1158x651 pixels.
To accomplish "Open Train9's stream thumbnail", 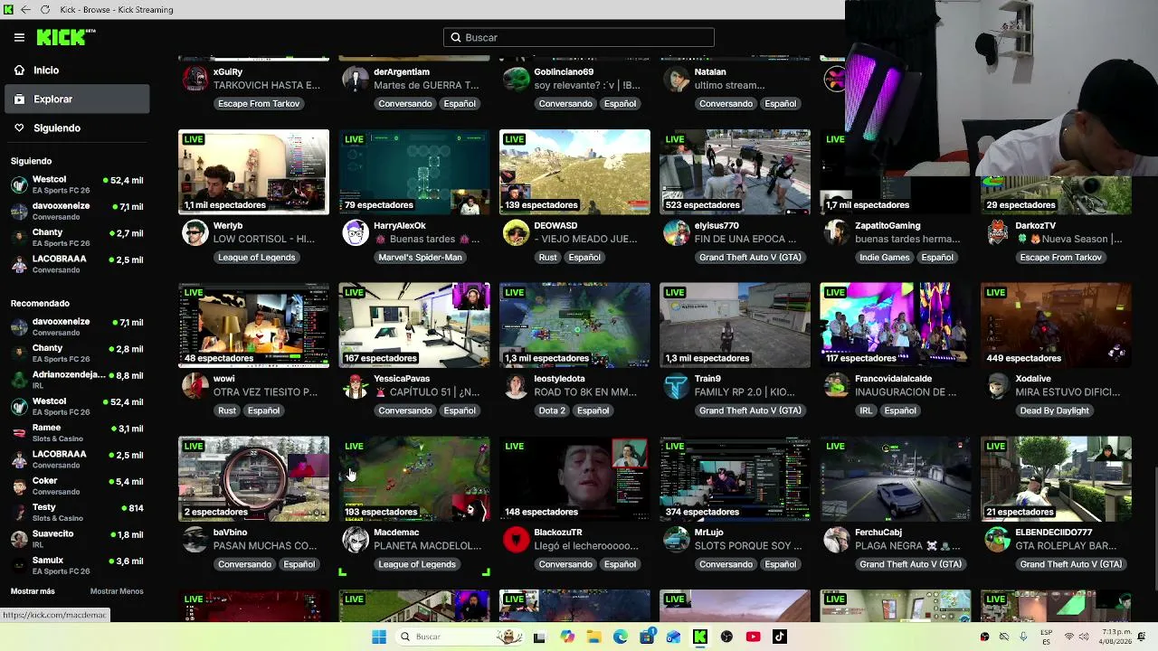I will click(735, 325).
